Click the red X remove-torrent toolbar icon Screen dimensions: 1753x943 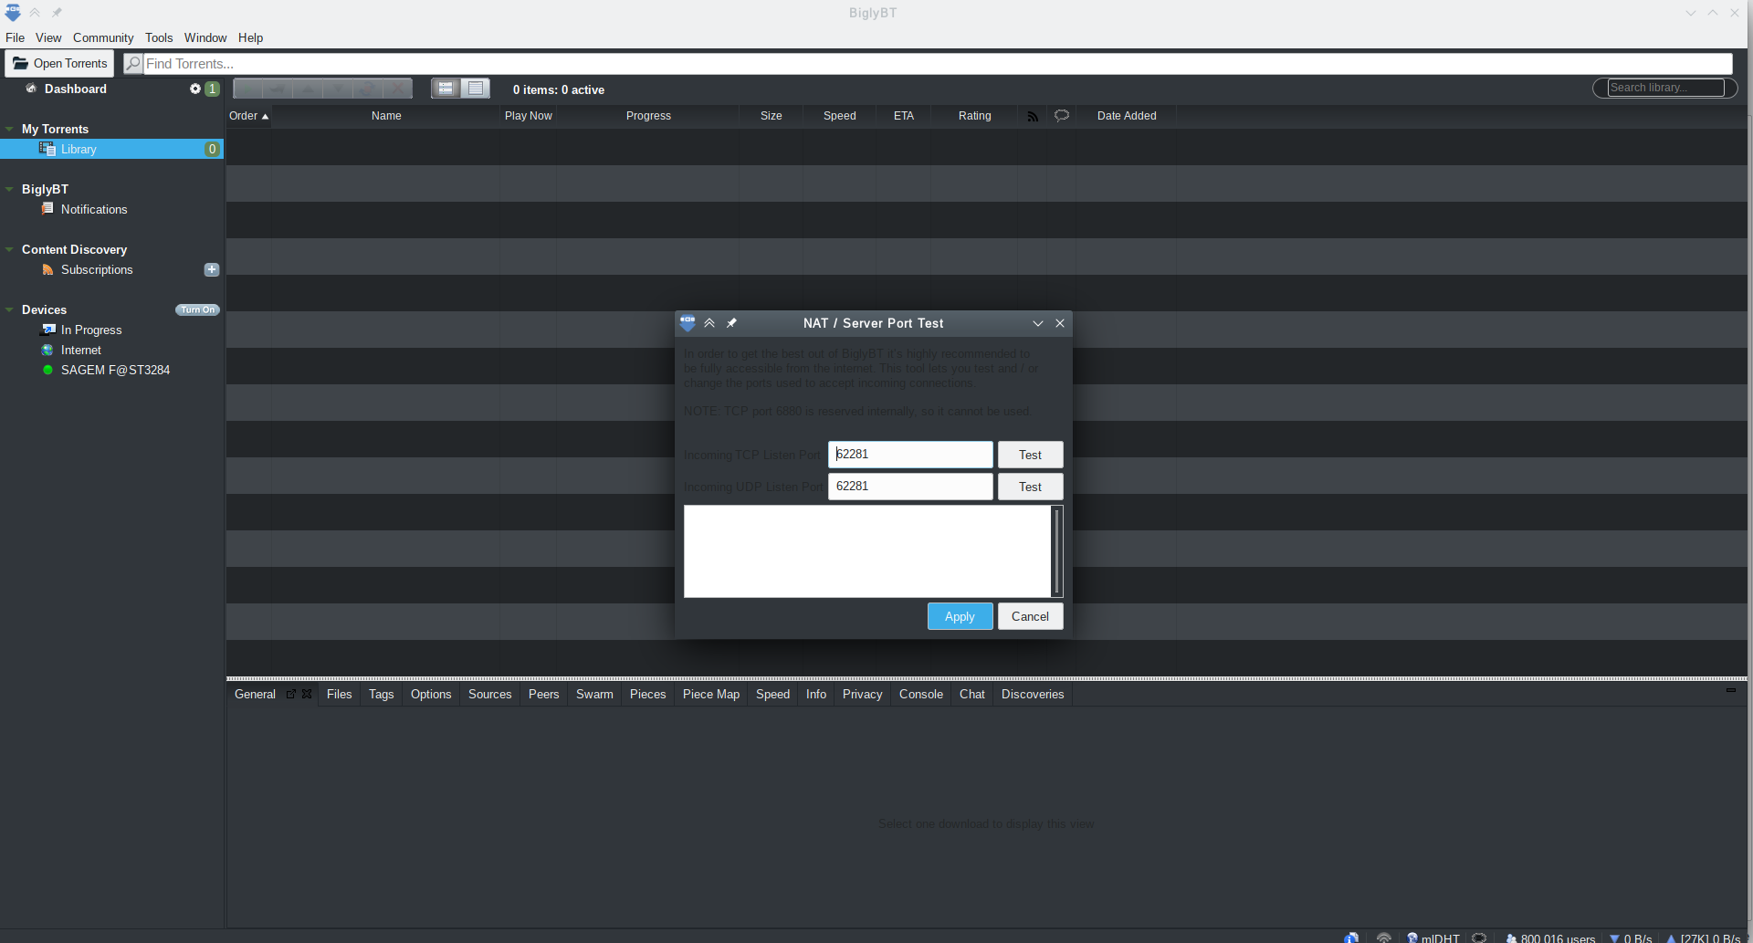pos(397,88)
